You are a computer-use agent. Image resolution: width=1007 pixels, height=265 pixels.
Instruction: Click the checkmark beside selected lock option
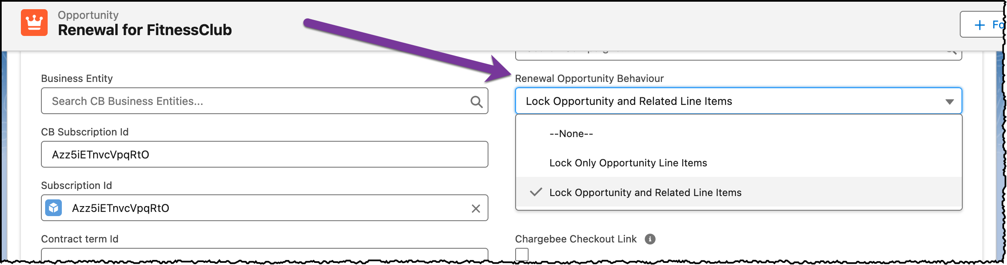(x=536, y=192)
